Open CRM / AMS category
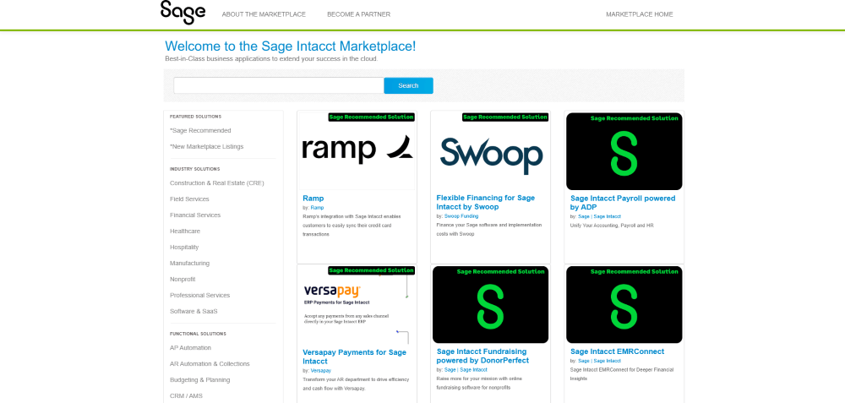The image size is (845, 403). click(x=186, y=396)
